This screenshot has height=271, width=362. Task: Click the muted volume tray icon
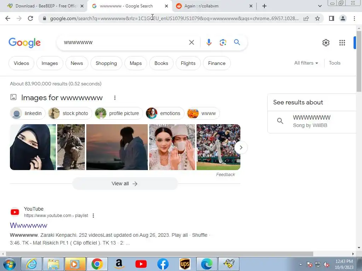pyautogui.click(x=326, y=265)
